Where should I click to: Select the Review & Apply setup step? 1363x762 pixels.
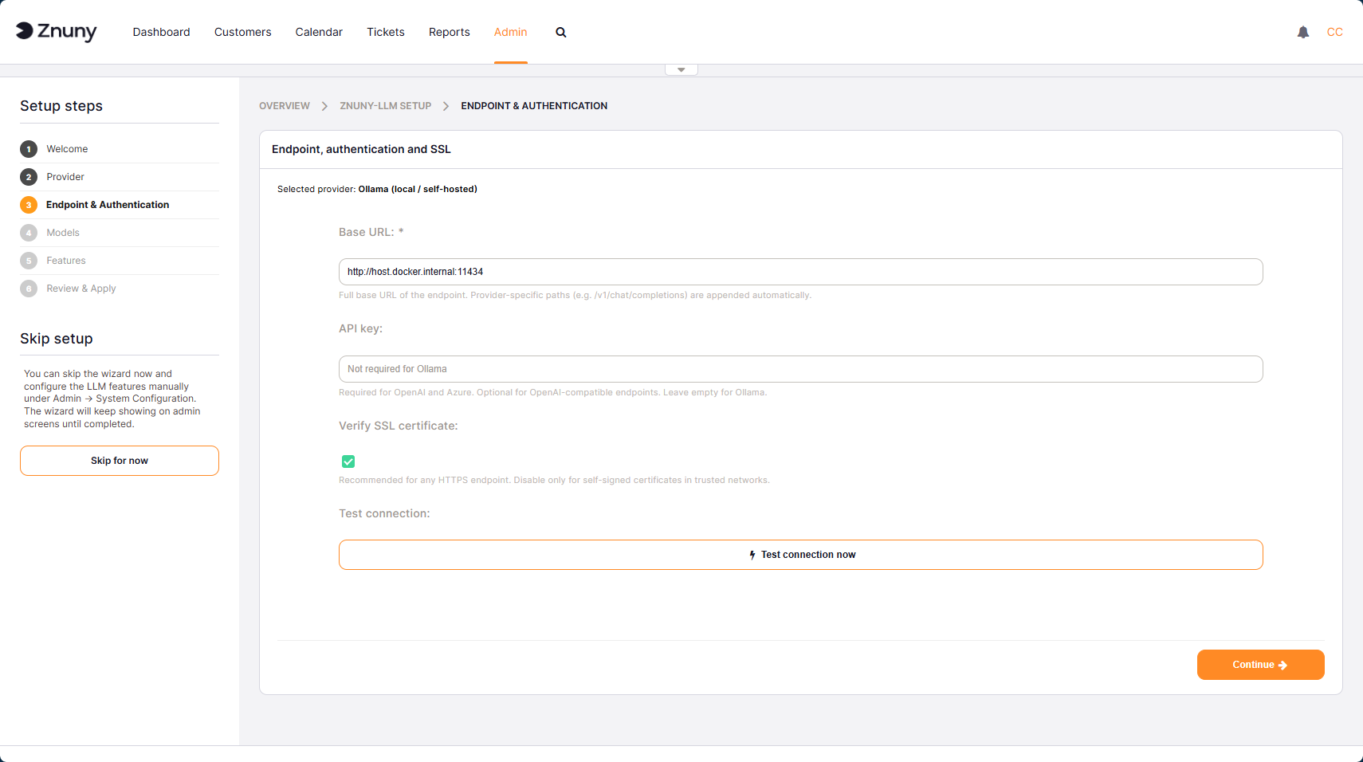click(x=81, y=289)
